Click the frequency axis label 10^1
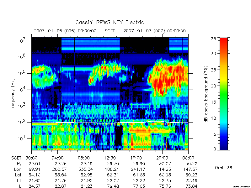 [x=22, y=138]
